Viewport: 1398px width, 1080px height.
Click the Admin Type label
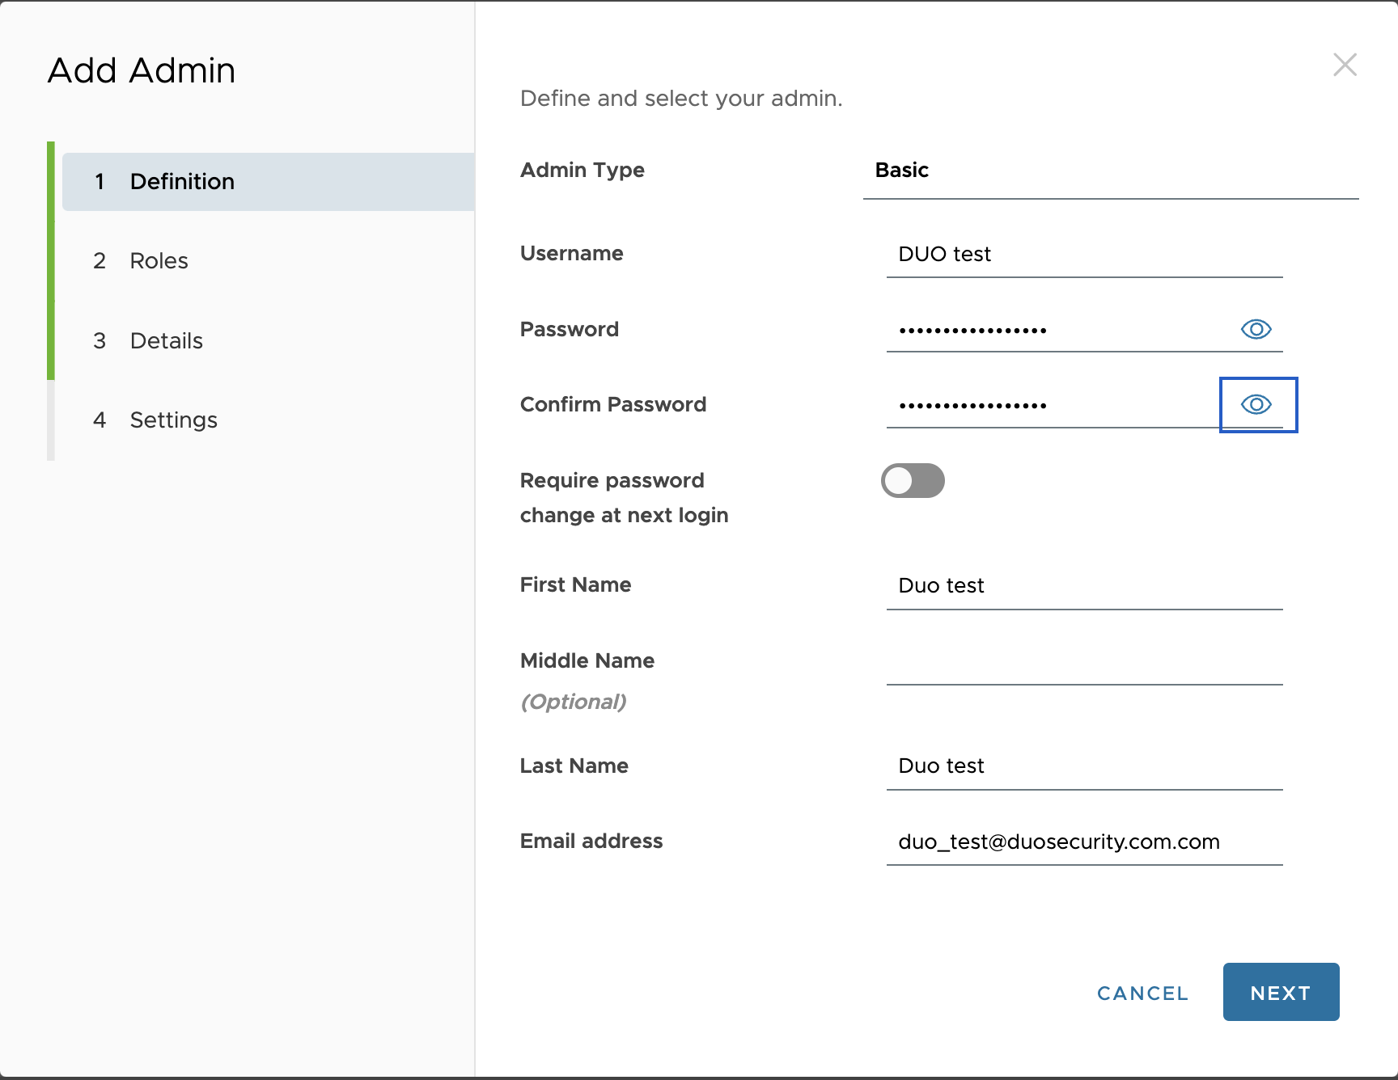coord(582,171)
